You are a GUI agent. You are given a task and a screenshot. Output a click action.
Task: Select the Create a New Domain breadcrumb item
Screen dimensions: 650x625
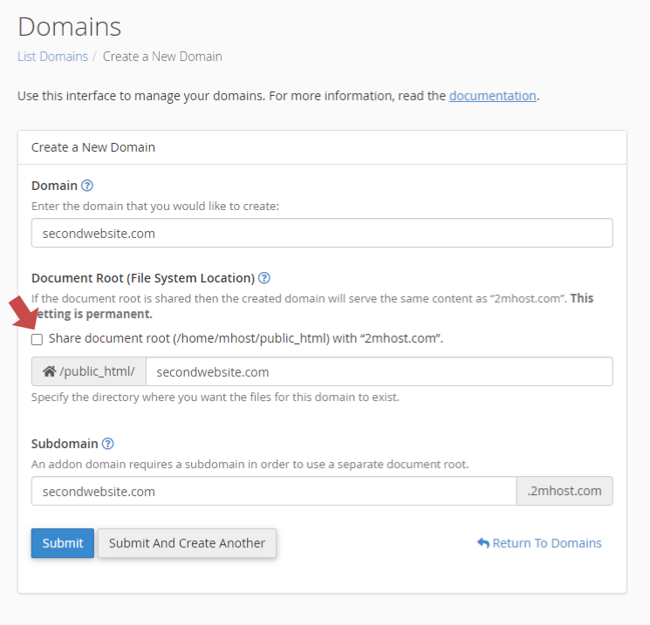click(x=162, y=57)
